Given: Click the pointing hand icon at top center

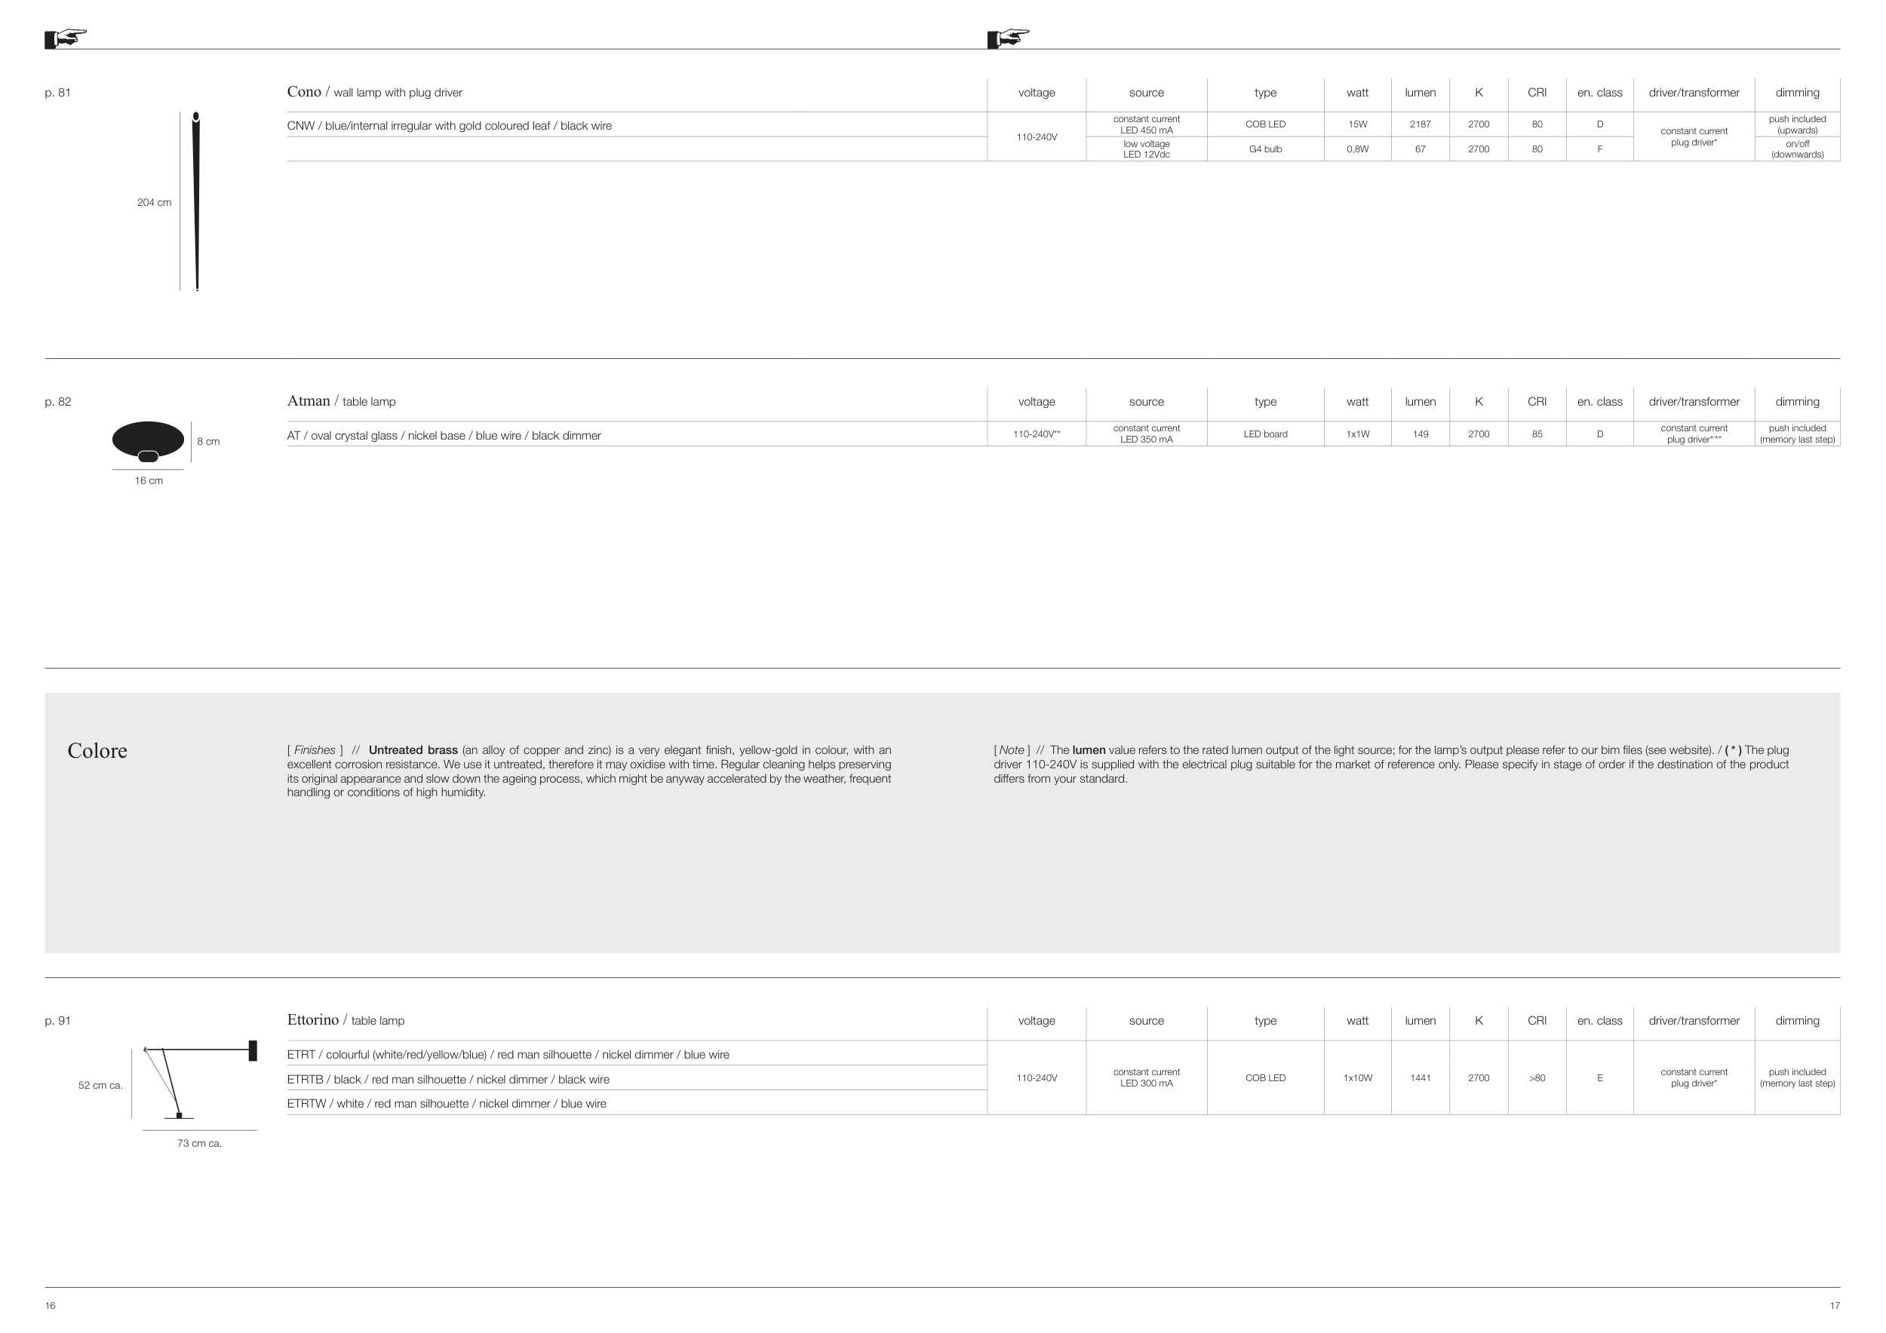Looking at the screenshot, I should [1008, 38].
